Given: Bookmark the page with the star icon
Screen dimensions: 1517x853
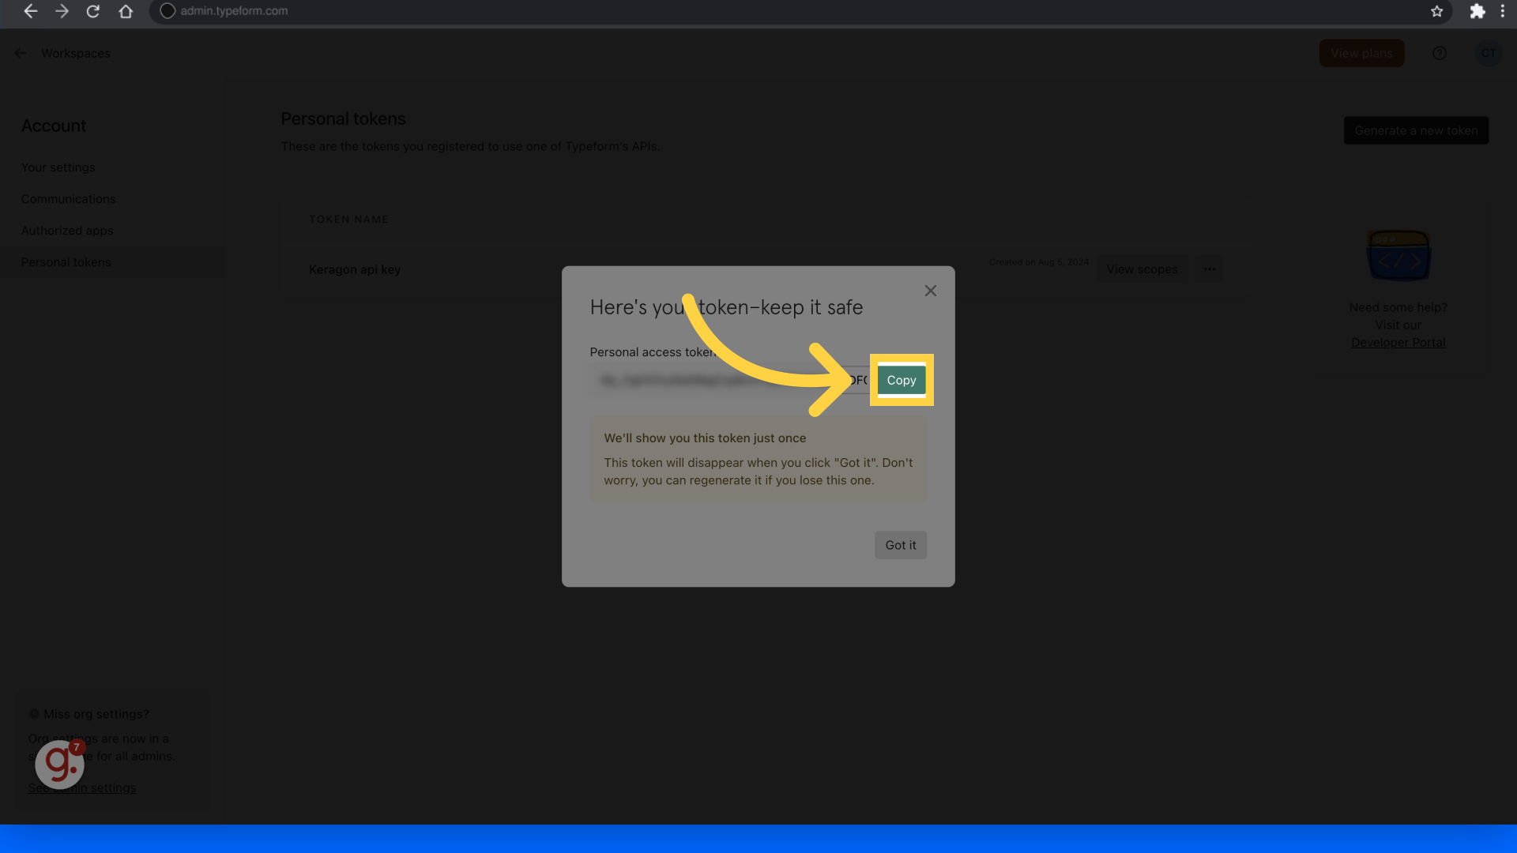Looking at the screenshot, I should pyautogui.click(x=1436, y=11).
